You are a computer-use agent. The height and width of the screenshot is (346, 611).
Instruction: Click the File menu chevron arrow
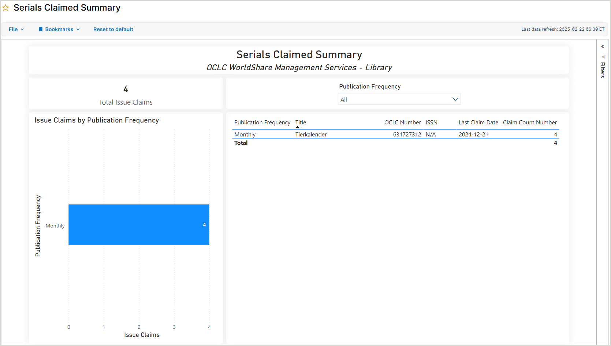pos(22,29)
